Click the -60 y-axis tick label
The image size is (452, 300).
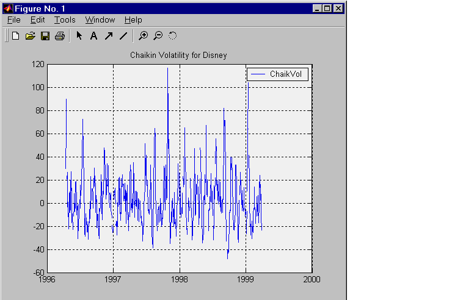[39, 272]
